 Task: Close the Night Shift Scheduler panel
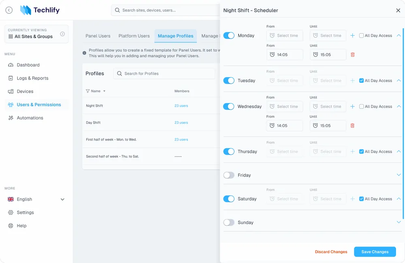coord(398,11)
